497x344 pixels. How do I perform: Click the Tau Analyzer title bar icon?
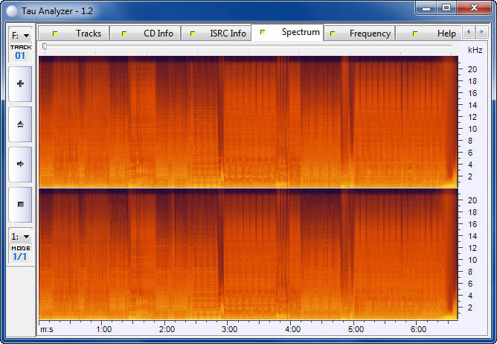[11, 8]
